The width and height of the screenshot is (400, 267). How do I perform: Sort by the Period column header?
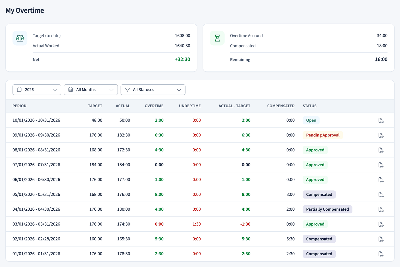pyautogui.click(x=19, y=106)
